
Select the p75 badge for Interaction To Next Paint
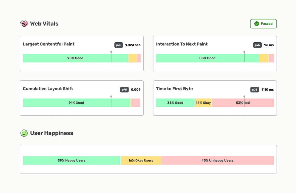pyautogui.click(x=257, y=45)
